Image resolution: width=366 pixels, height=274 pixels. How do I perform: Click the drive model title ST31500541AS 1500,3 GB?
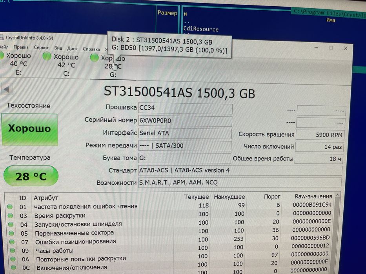point(179,92)
